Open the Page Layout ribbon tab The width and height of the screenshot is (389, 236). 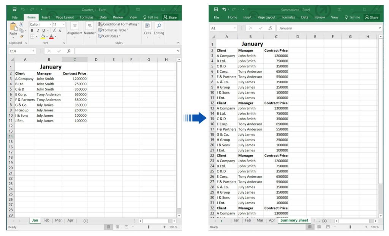coord(65,17)
